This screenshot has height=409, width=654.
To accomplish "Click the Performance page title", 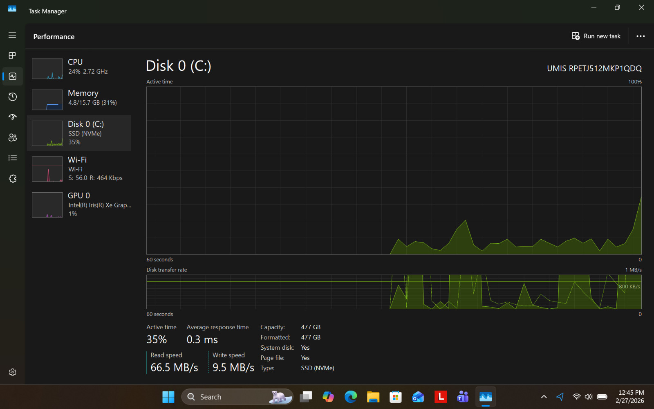I will [54, 36].
